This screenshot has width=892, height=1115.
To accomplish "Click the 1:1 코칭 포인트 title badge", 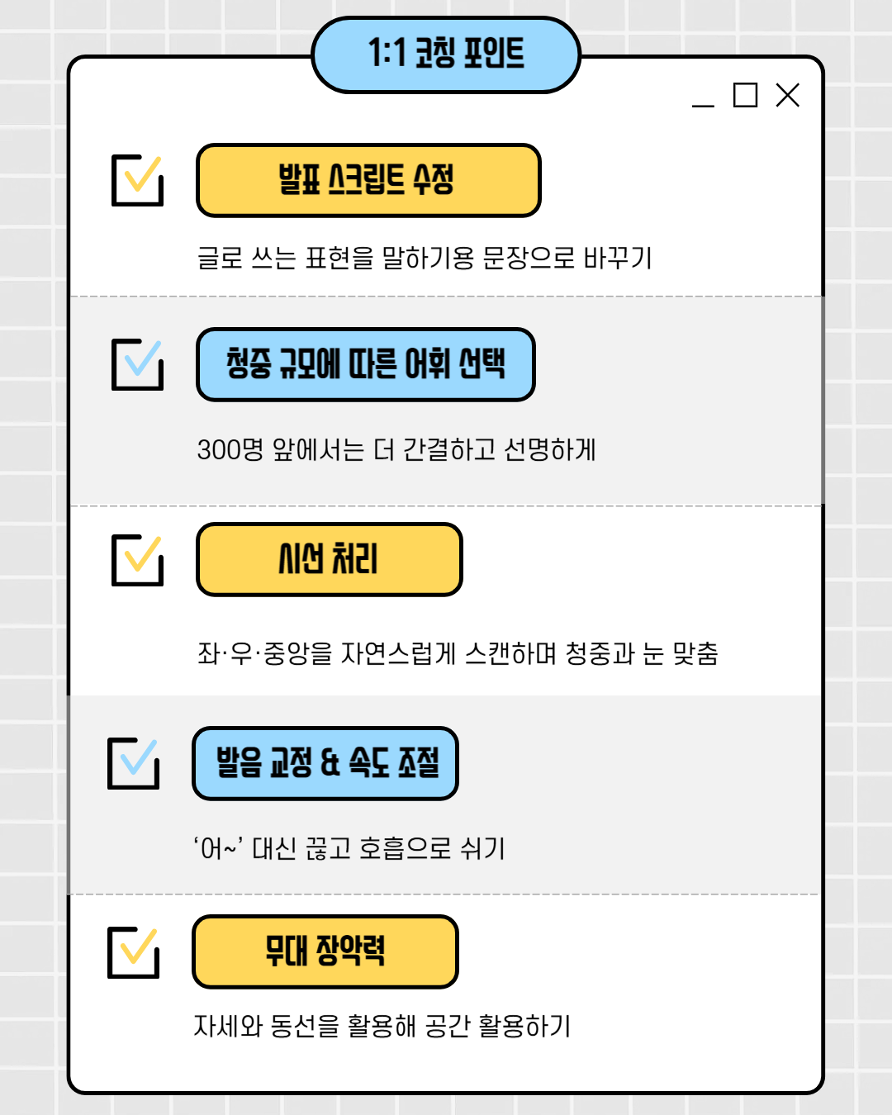I will [446, 55].
